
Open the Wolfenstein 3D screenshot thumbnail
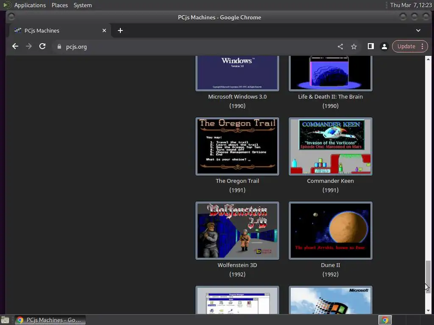[237, 231]
